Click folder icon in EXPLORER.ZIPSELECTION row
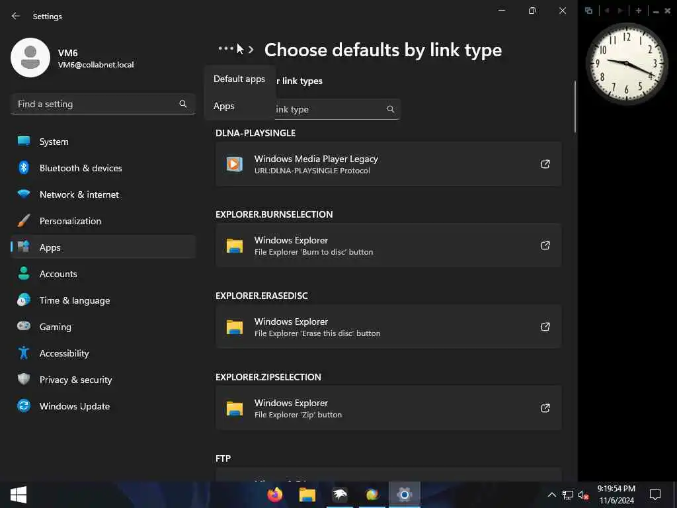 [235, 408]
